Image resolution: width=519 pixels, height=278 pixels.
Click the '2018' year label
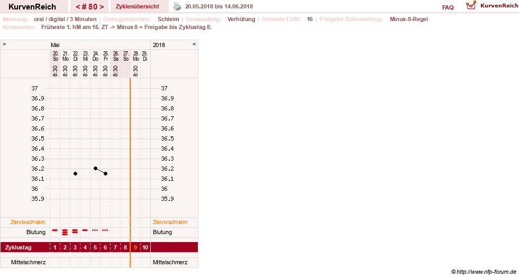(159, 45)
